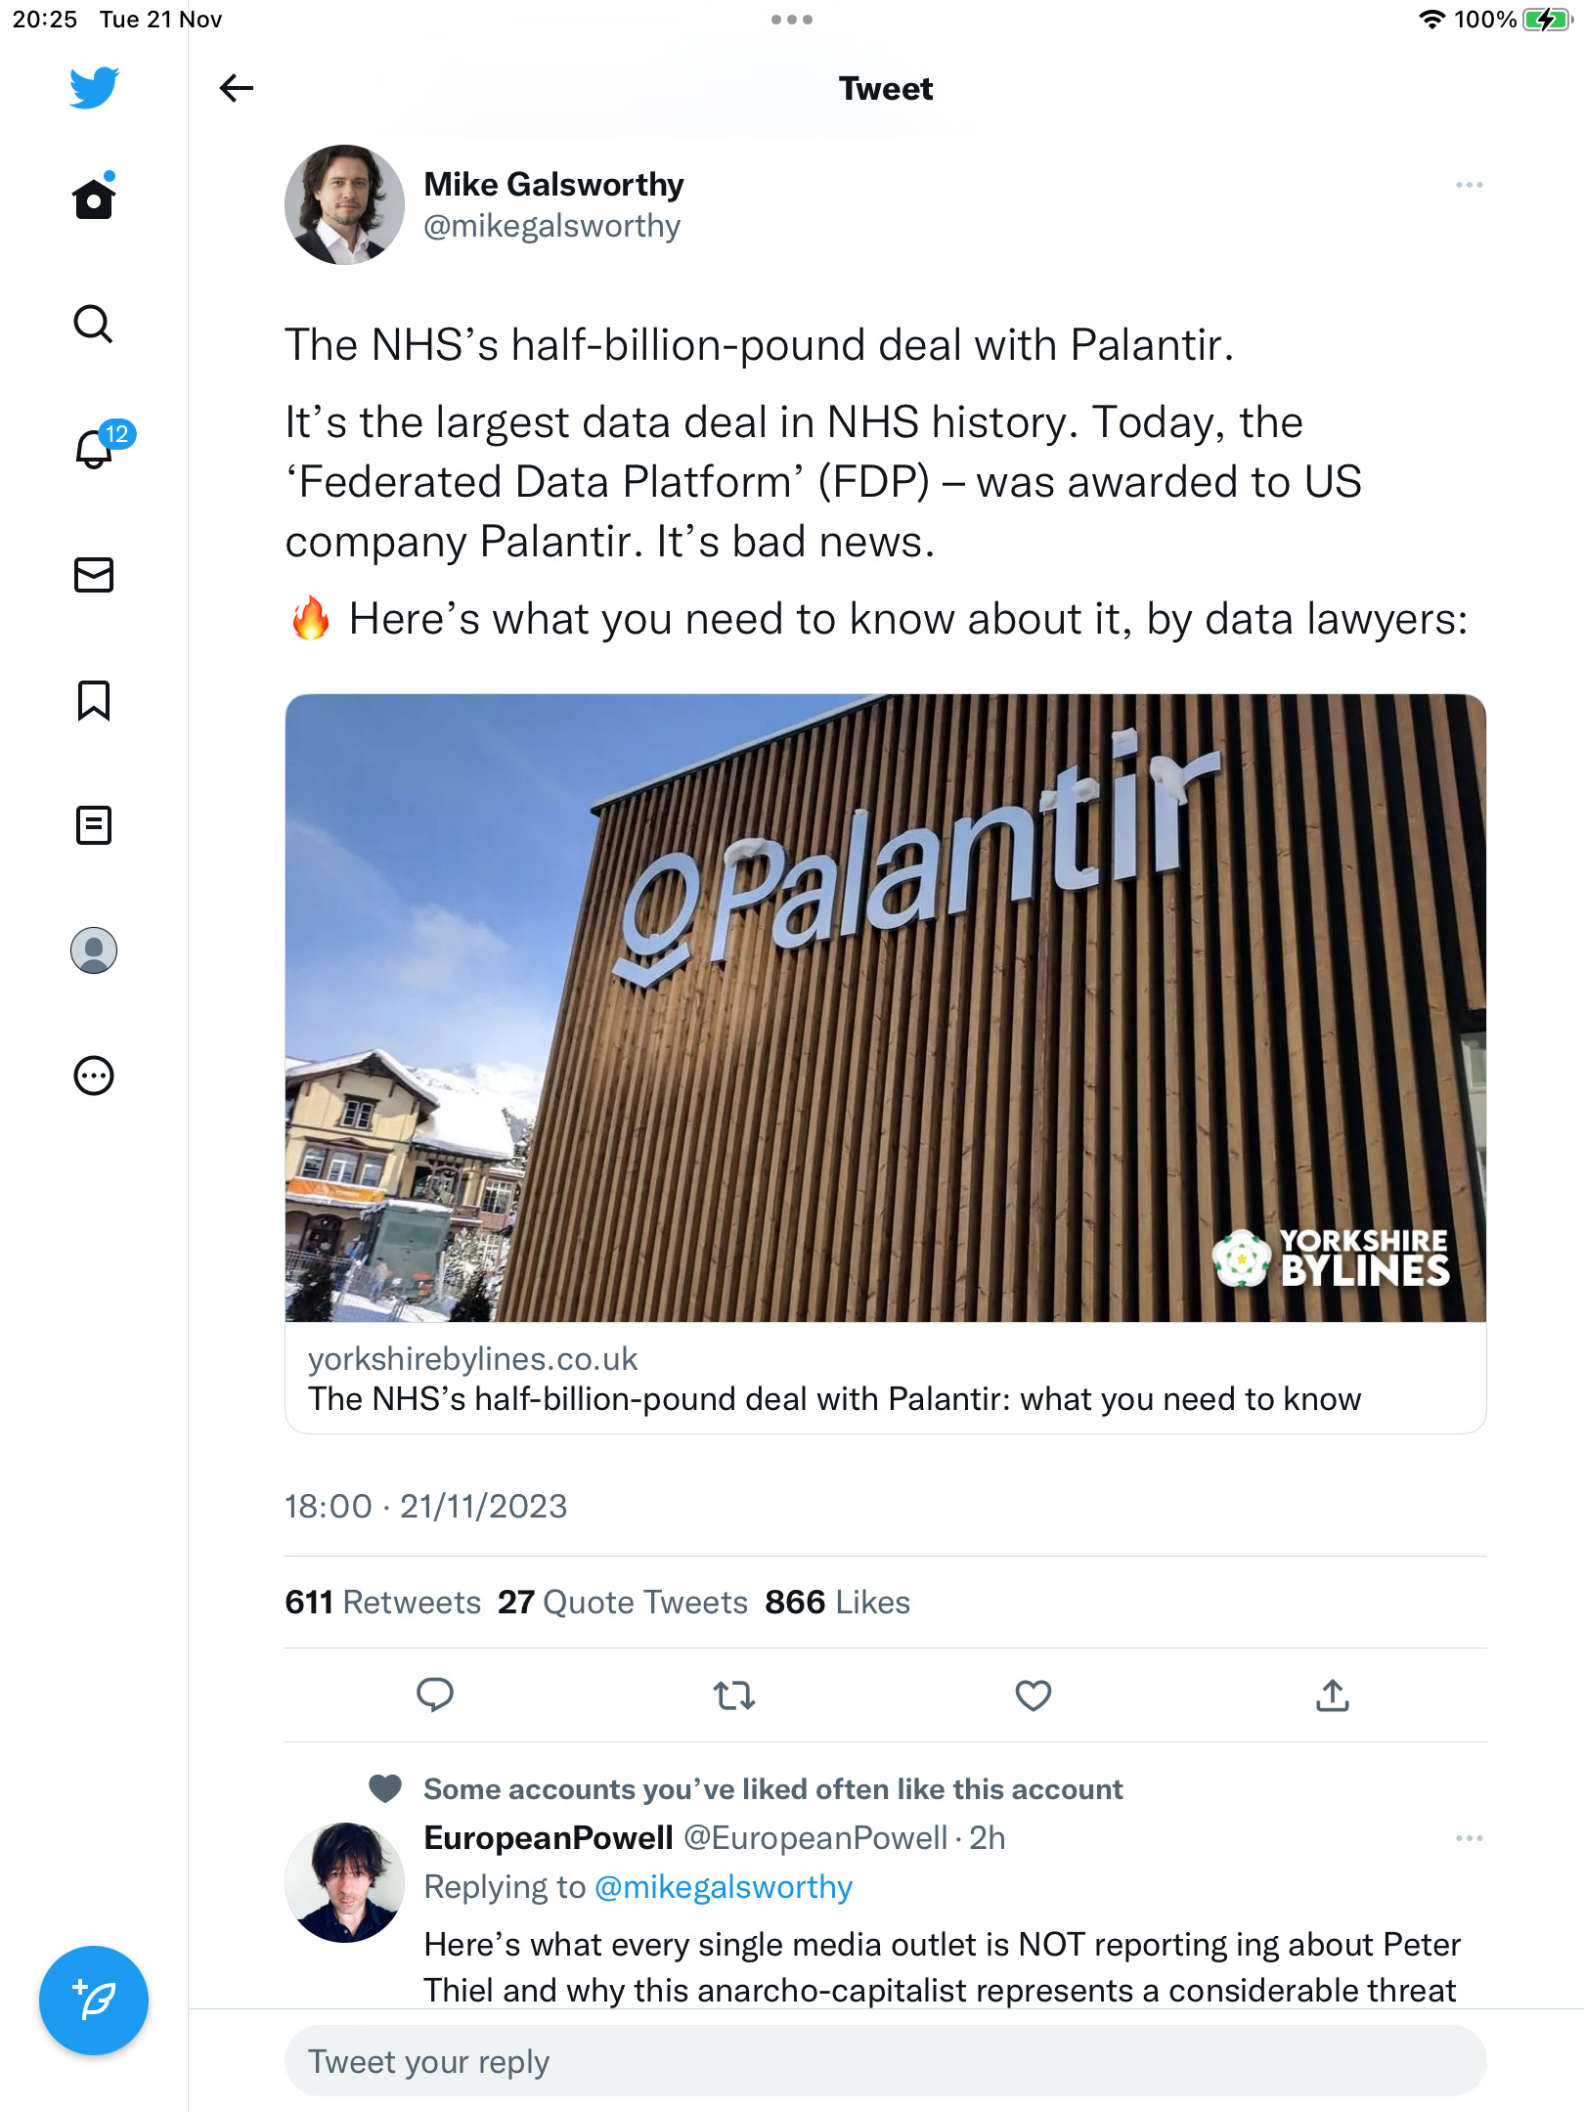Compose a new tweet with blue button

(x=94, y=2001)
